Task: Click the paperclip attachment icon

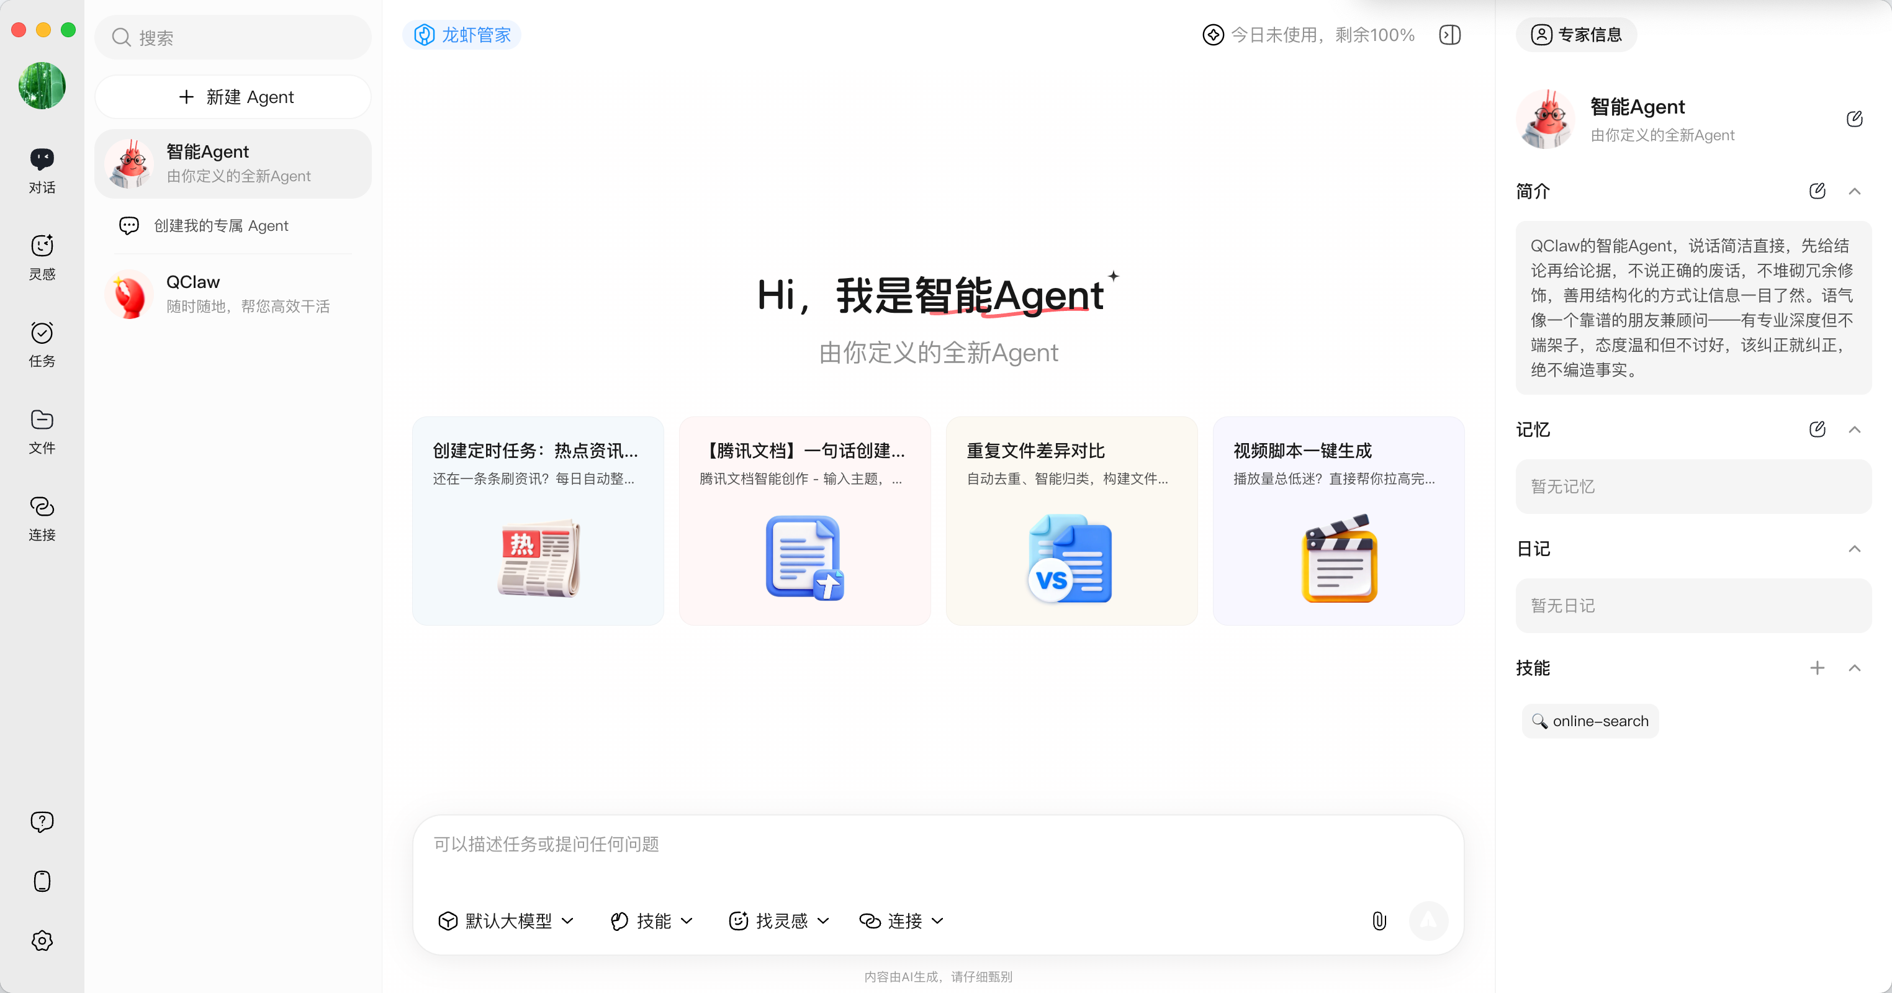Action: tap(1379, 920)
